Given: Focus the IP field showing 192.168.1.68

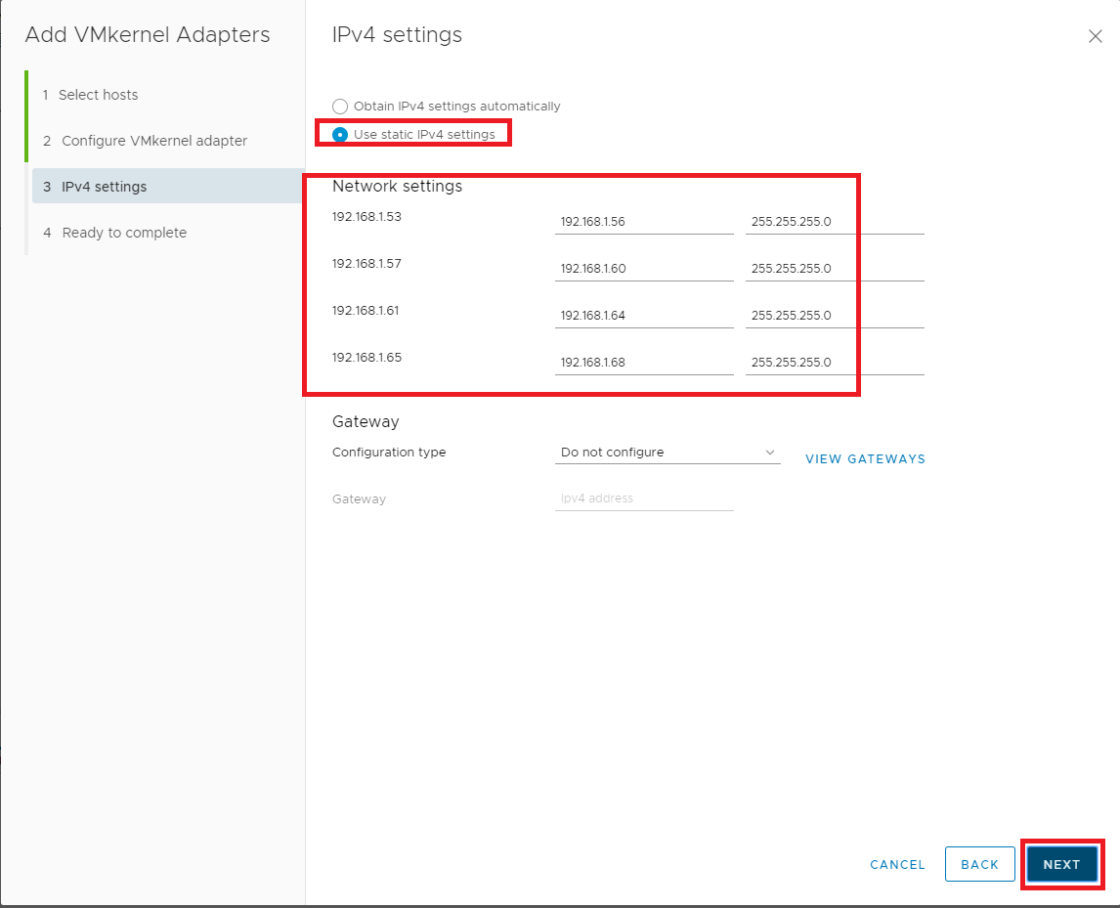Looking at the screenshot, I should [x=643, y=363].
